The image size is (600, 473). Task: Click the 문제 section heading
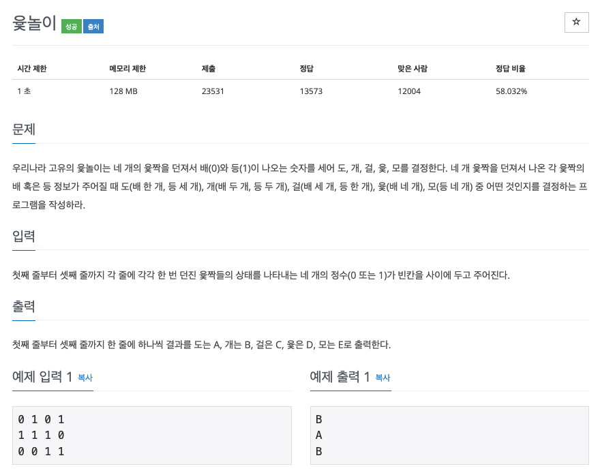[x=24, y=129]
